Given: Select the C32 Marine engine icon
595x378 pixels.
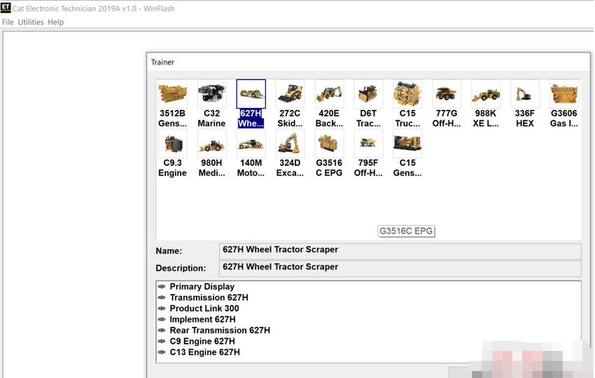Looking at the screenshot, I should pos(211,94).
